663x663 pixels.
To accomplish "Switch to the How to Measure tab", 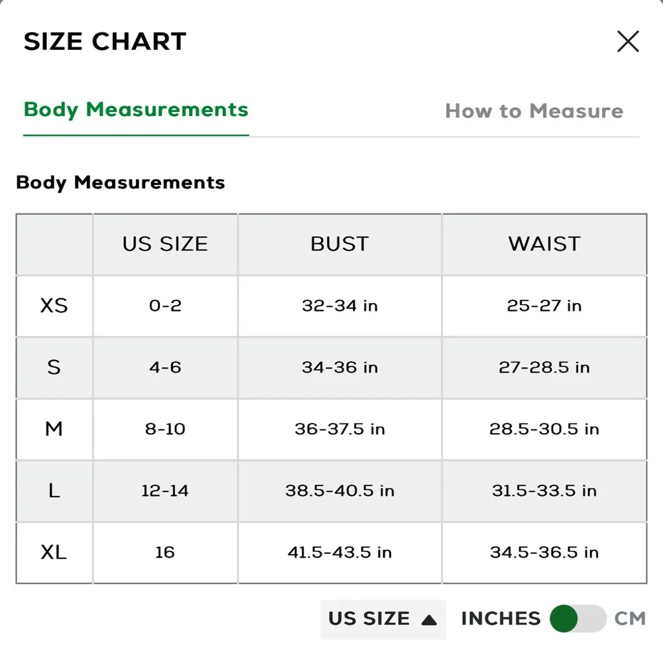I will [534, 111].
